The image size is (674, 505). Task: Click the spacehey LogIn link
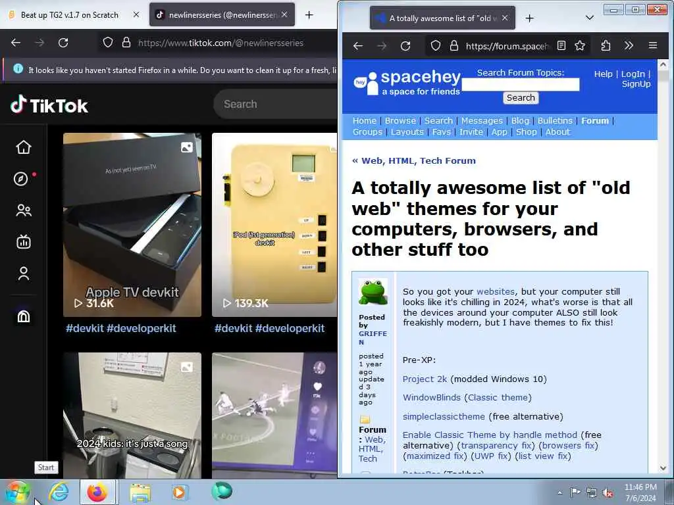click(633, 74)
